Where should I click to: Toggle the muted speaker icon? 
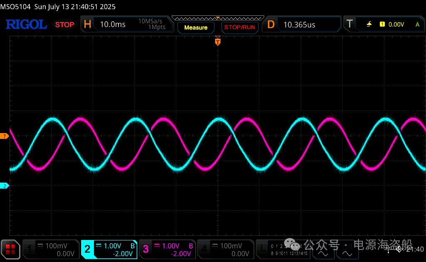coord(399,249)
